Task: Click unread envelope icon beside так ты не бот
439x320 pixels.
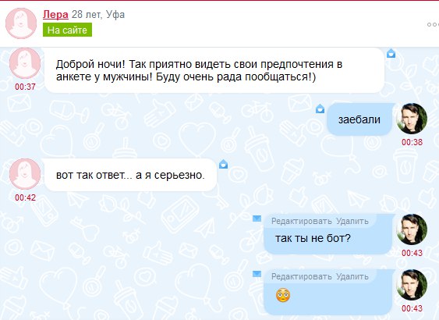Action: (257, 219)
